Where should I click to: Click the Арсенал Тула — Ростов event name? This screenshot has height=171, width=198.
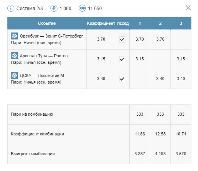pyautogui.click(x=43, y=56)
